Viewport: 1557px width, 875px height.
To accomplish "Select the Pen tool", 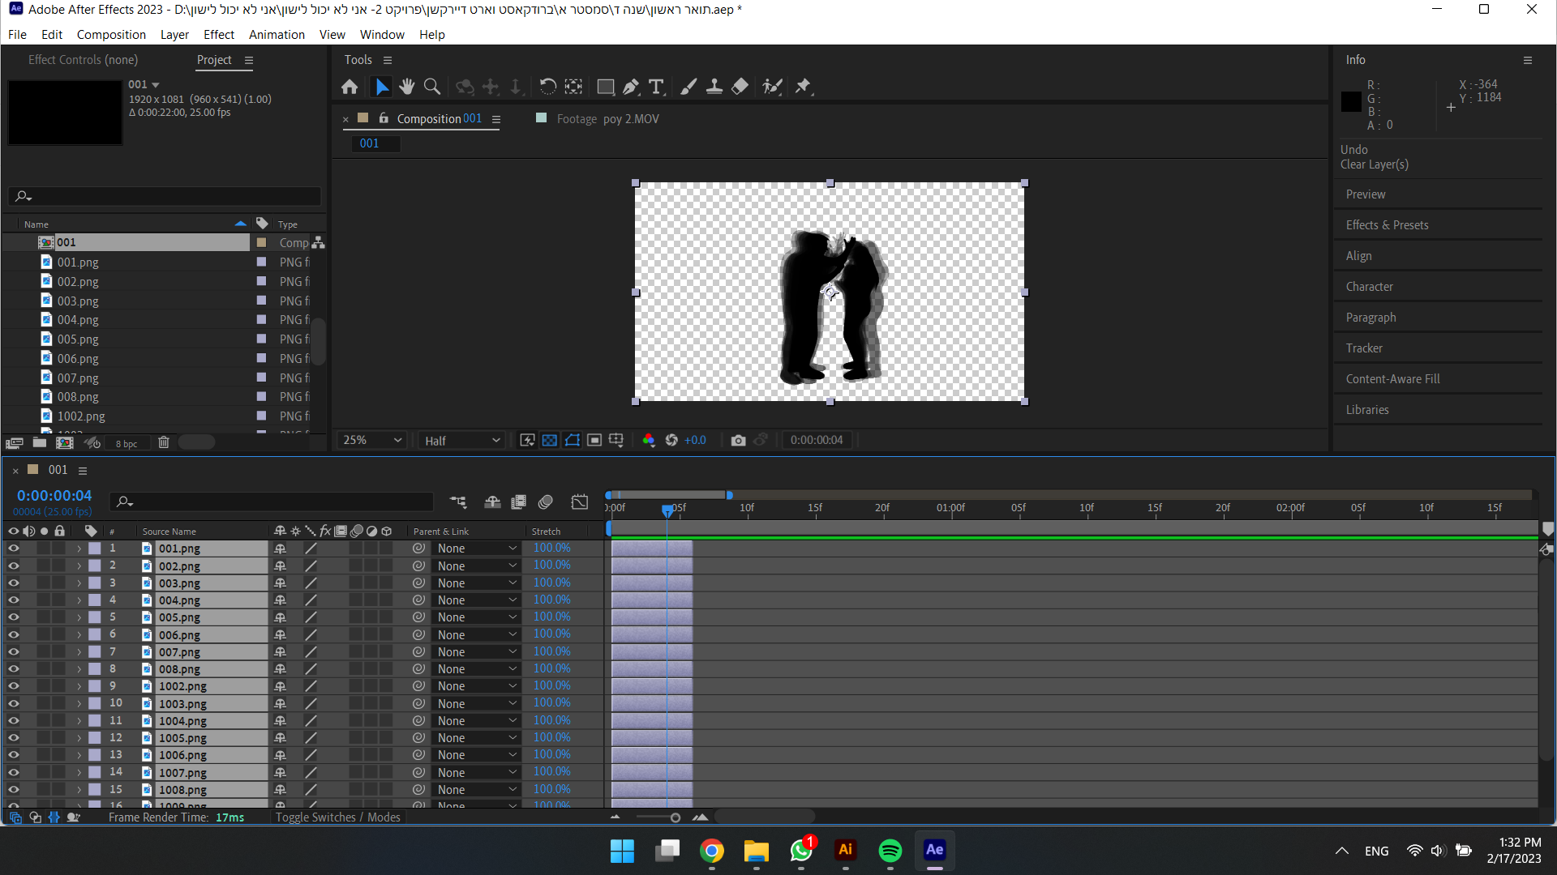I will [x=631, y=87].
